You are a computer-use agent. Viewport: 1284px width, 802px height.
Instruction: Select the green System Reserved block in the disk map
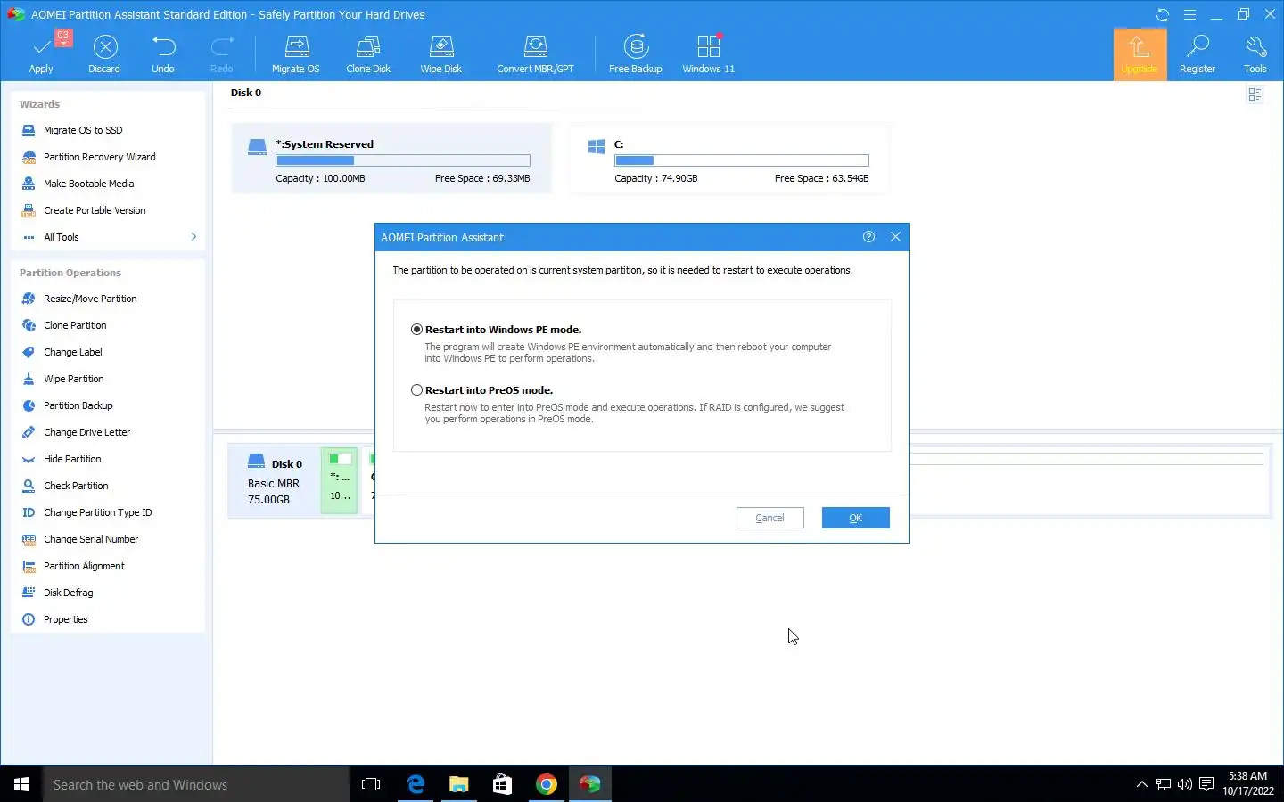(339, 480)
